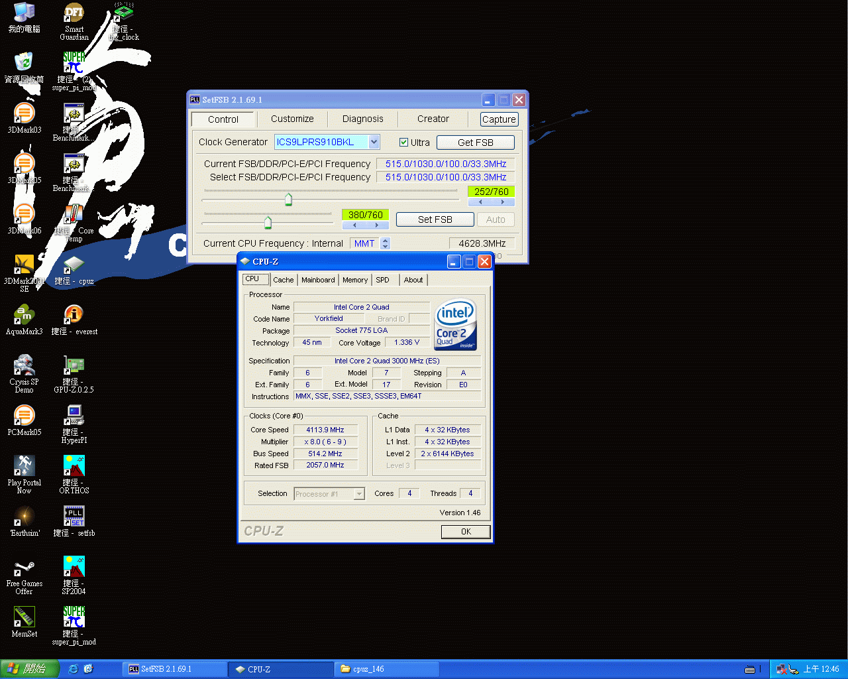Select the Control tab in SetFSB
The width and height of the screenshot is (848, 679).
[223, 119]
